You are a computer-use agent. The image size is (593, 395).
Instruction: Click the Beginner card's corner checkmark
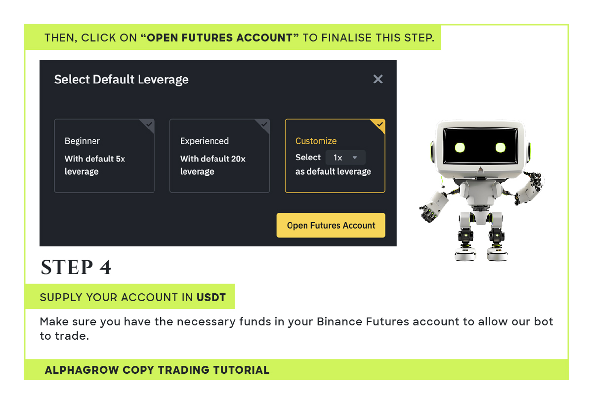pyautogui.click(x=149, y=124)
